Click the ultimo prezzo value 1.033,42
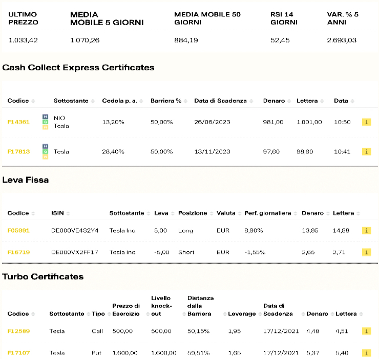 23,40
